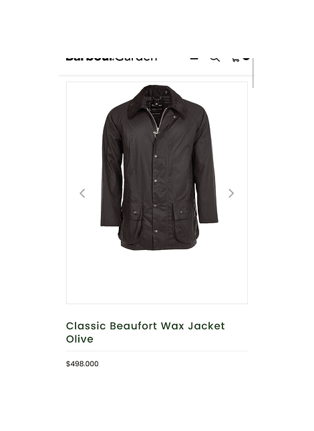This screenshot has height=431, width=314.
Task: Go to the Barbour Garden logo homepage
Action: (112, 59)
